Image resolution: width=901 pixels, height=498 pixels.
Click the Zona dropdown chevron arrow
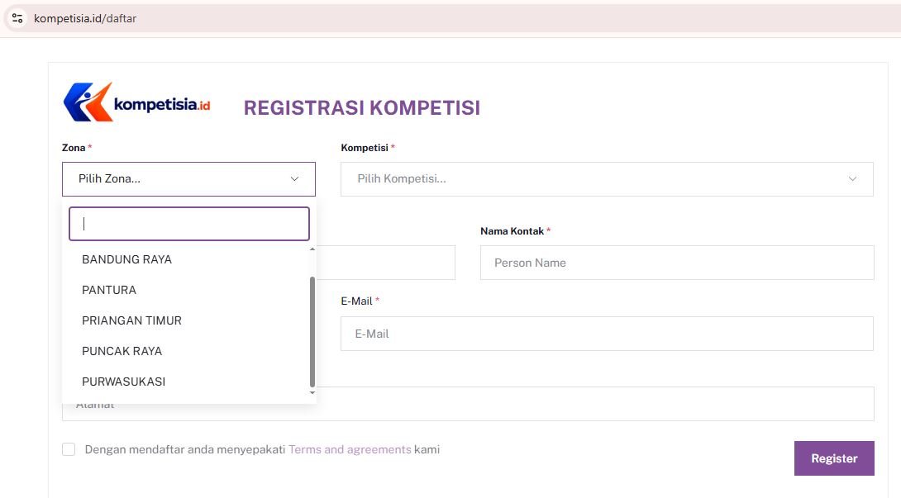pyautogui.click(x=294, y=179)
